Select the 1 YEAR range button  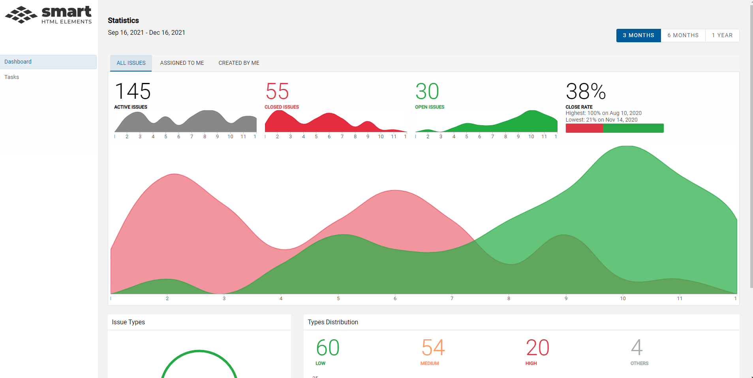722,36
